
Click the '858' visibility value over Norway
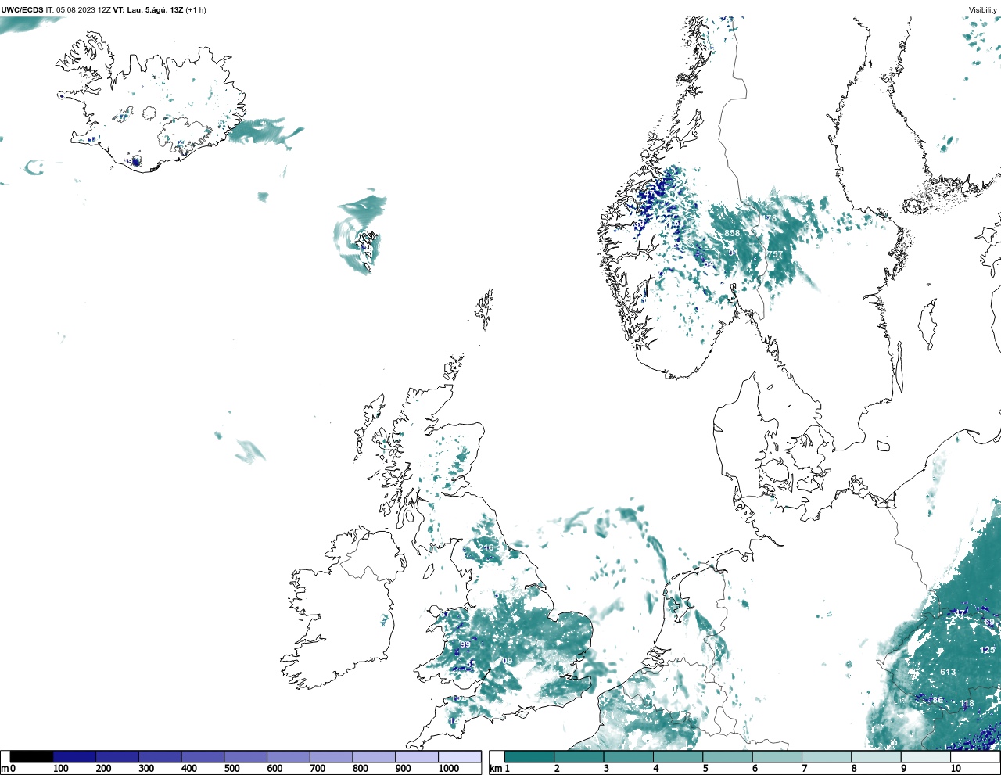click(732, 233)
